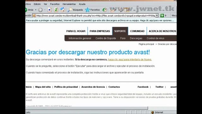Select the SOPORTE tab
The width and height of the screenshot is (202, 114).
point(120,31)
